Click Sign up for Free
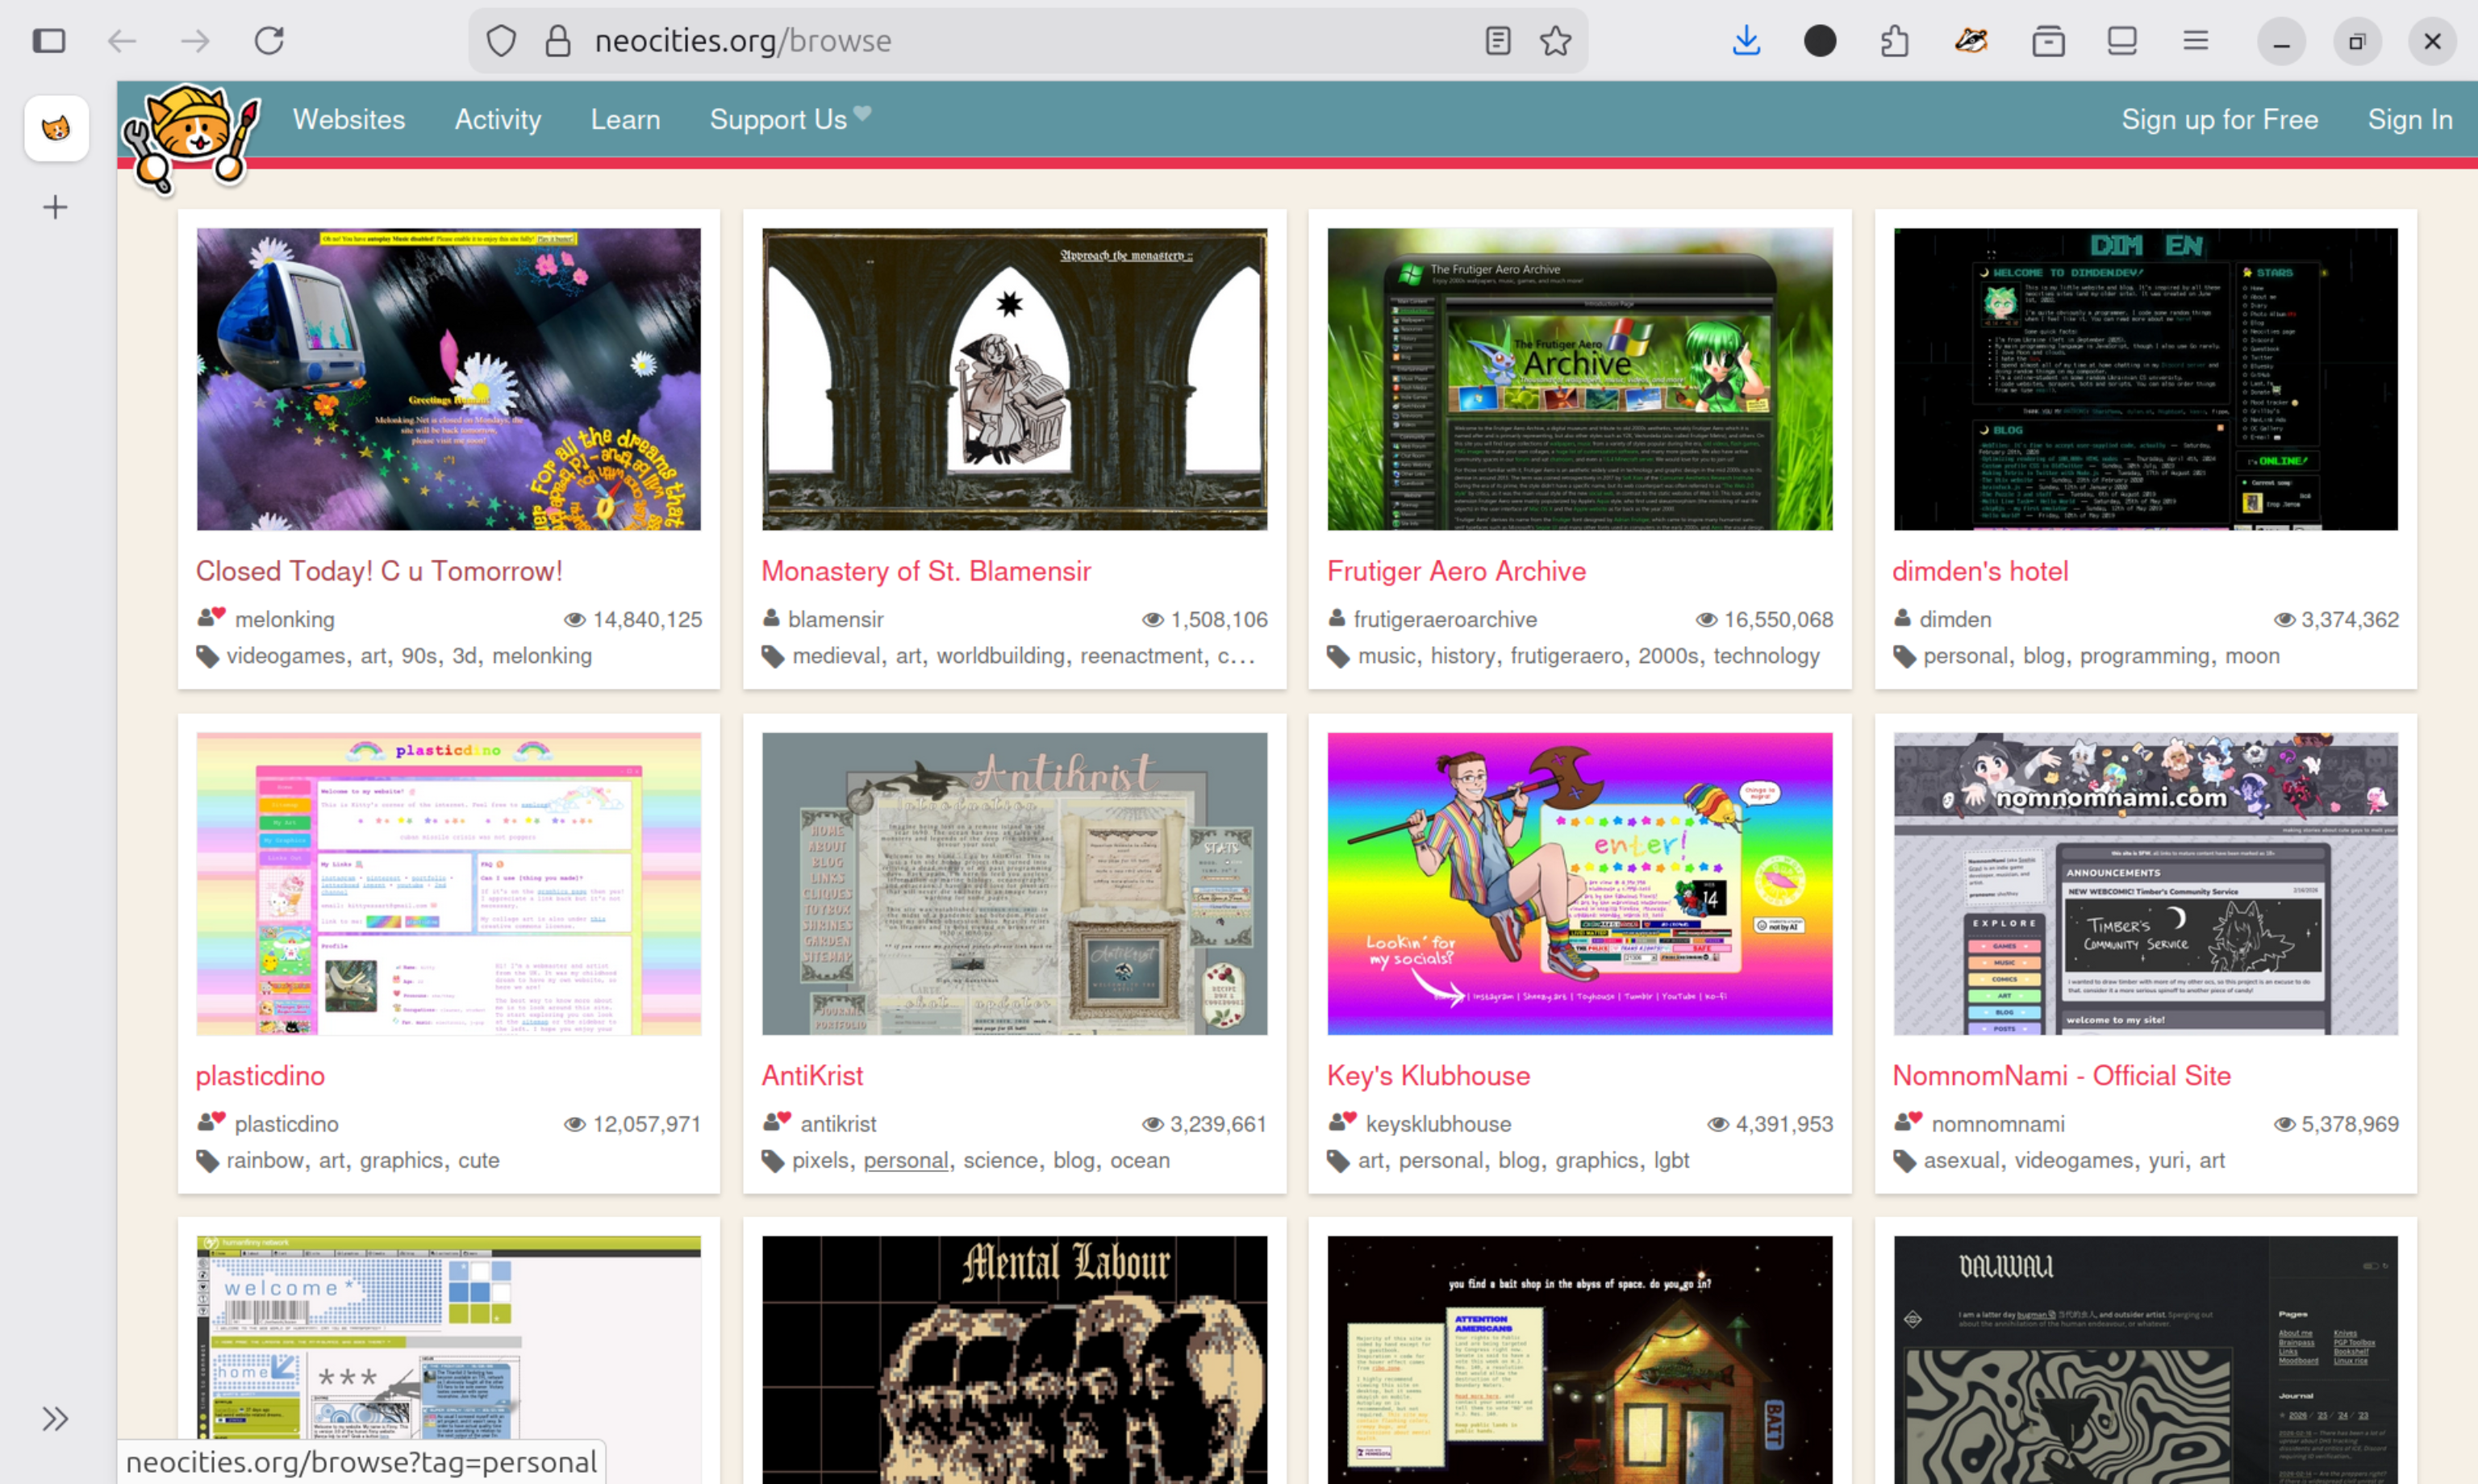The height and width of the screenshot is (1484, 2478). click(2220, 120)
